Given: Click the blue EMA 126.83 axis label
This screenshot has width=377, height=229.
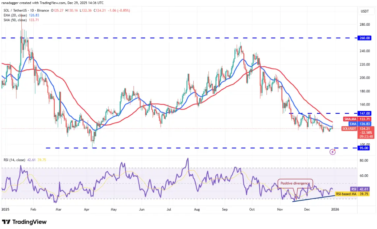Looking at the screenshot, I should click(x=360, y=124).
